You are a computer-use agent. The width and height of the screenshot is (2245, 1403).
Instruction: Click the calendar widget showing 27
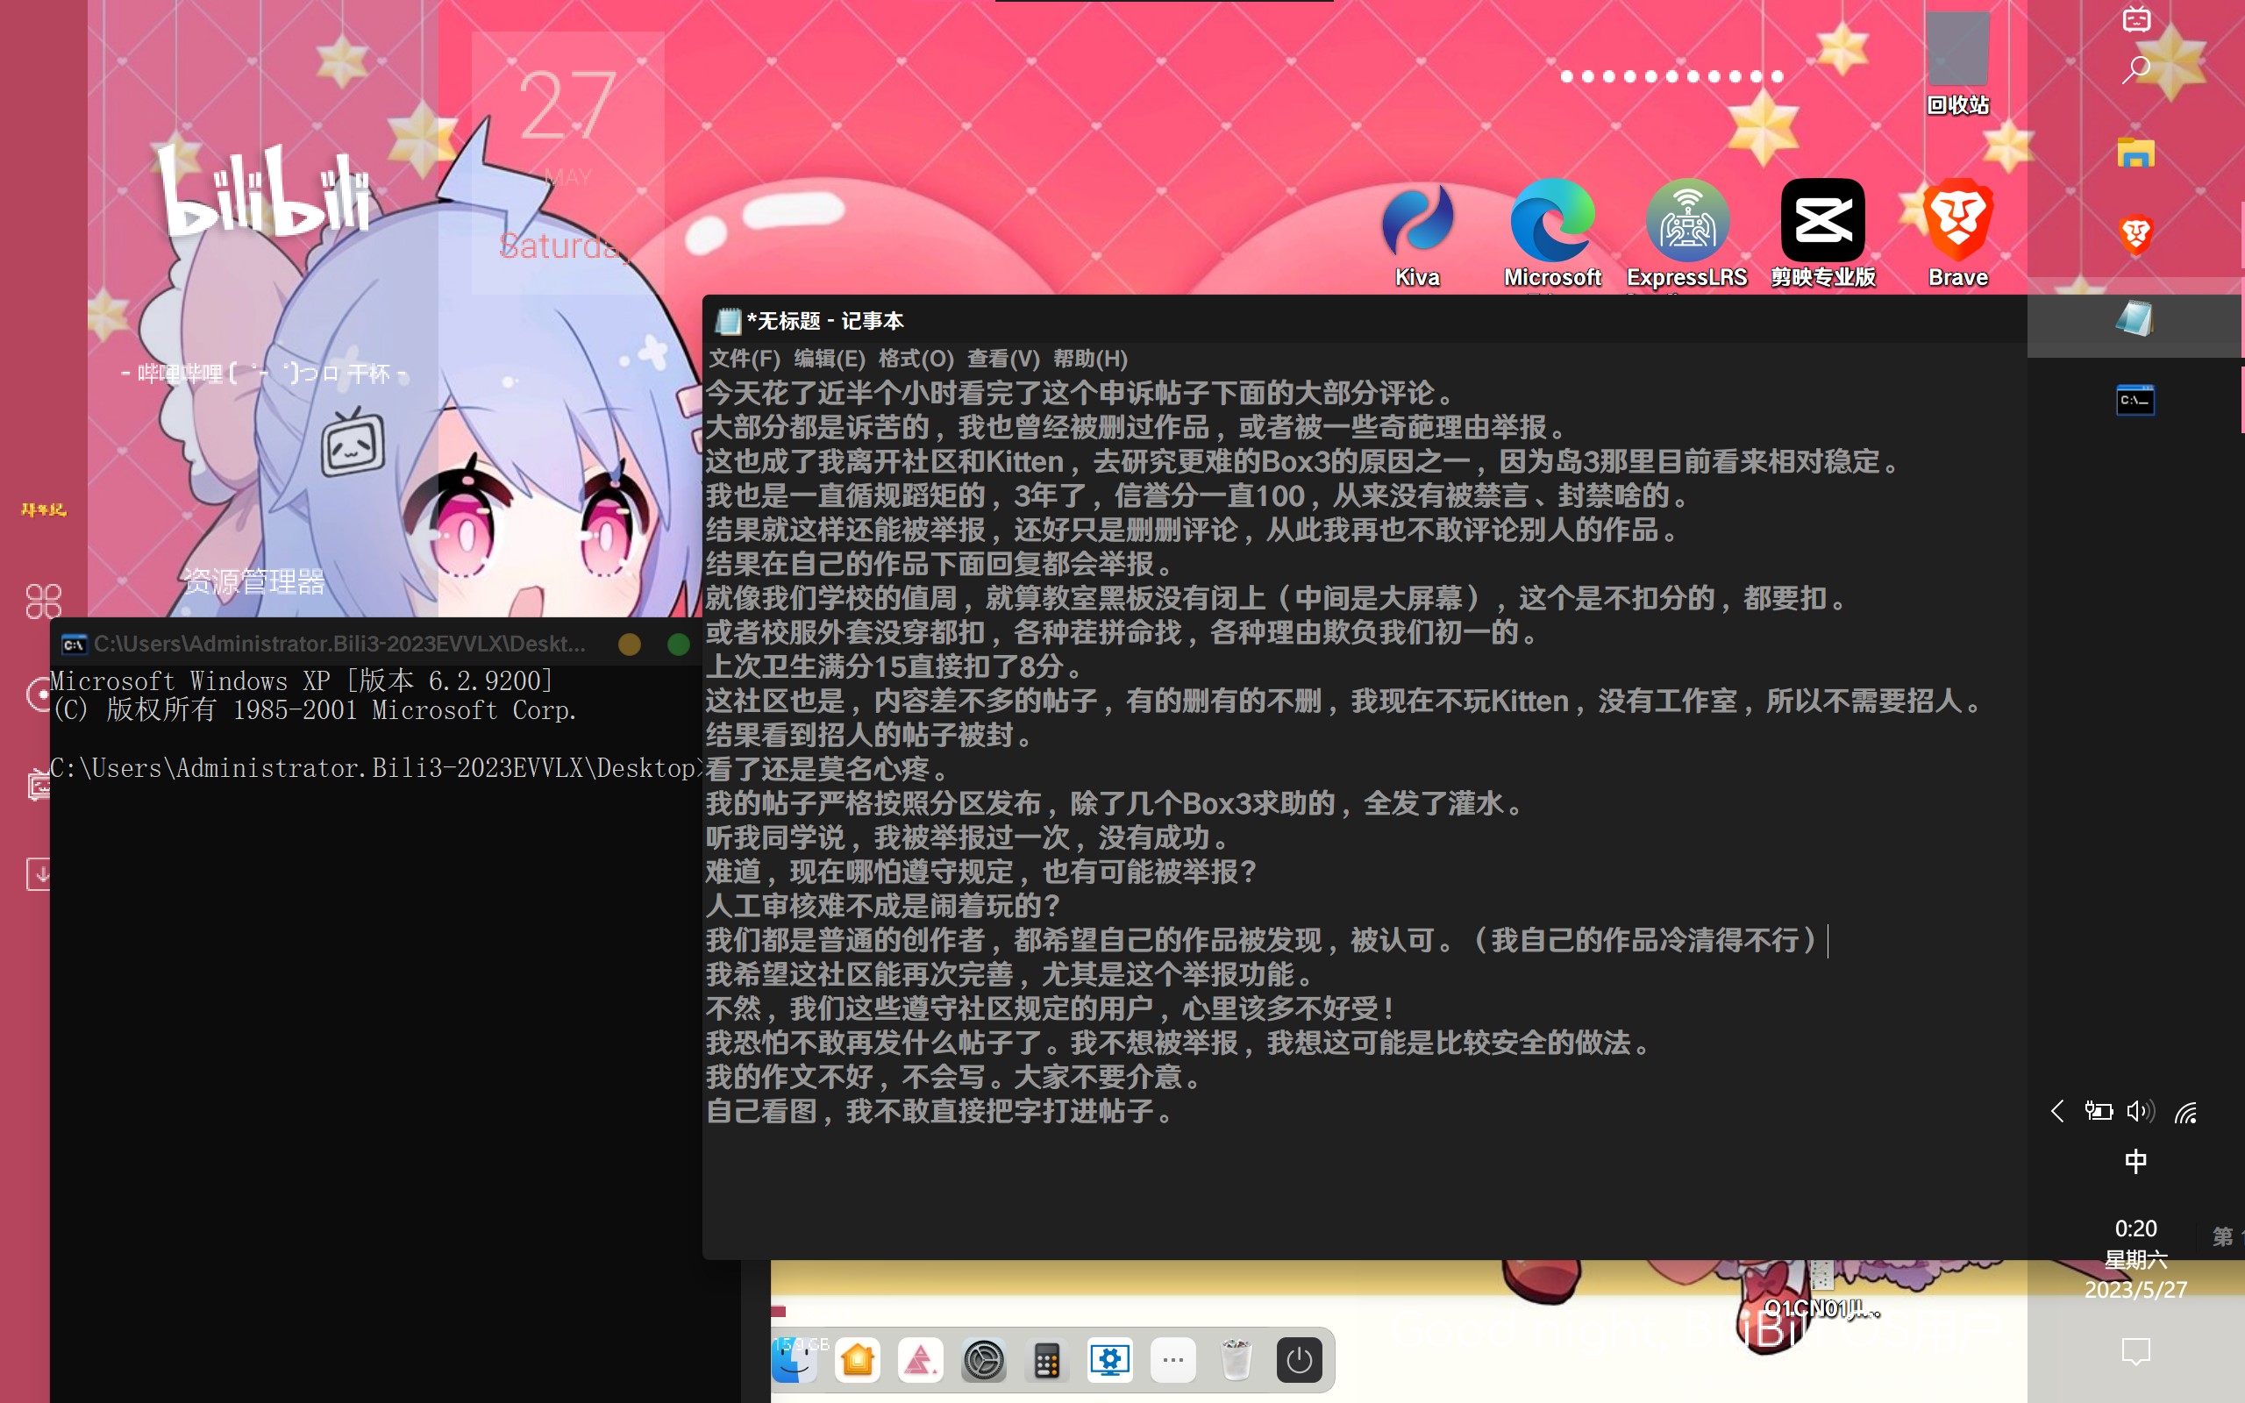tap(567, 163)
